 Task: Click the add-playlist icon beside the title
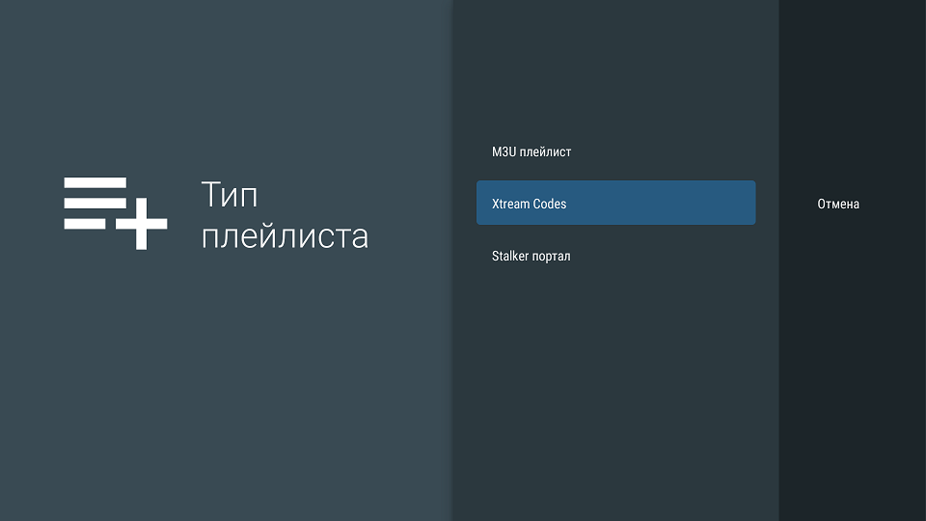(x=115, y=213)
